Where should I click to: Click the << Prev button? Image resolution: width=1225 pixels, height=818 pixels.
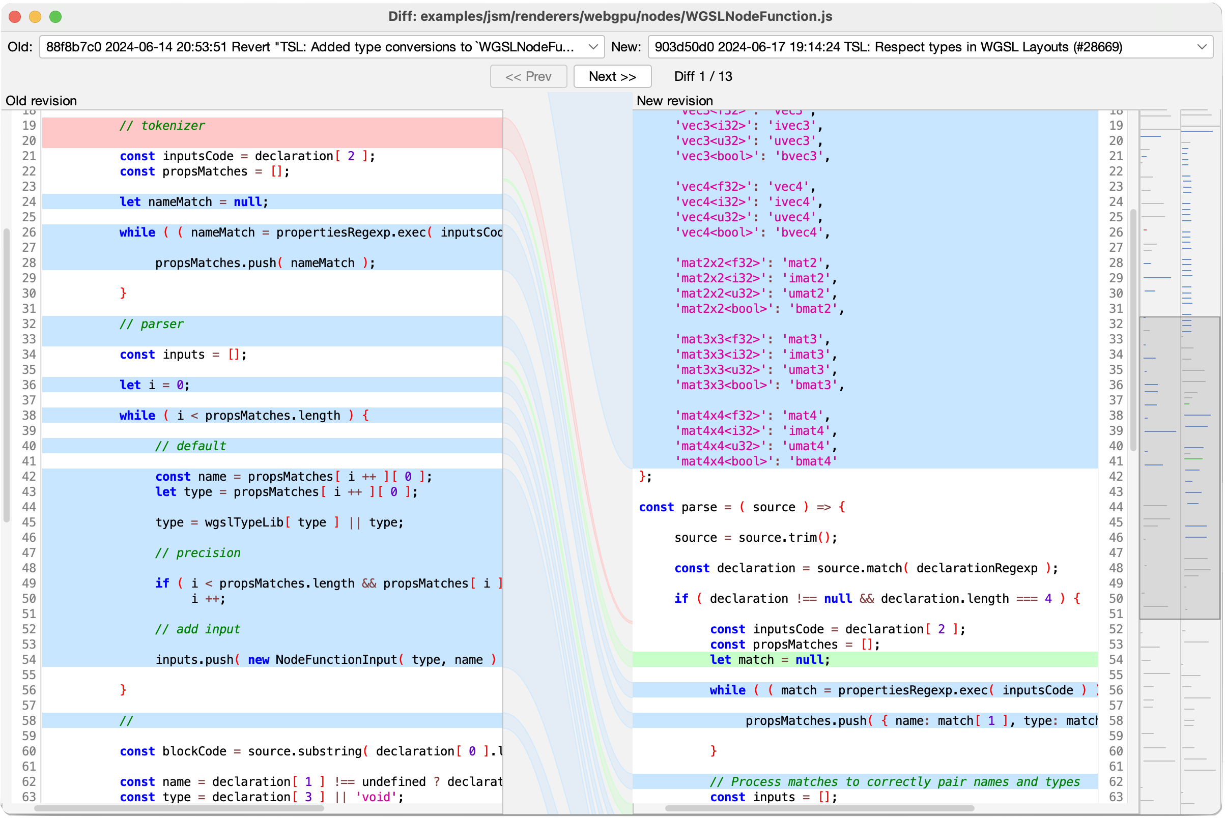528,76
